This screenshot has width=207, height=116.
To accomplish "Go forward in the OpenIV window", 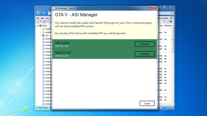I will (x=44, y=13).
